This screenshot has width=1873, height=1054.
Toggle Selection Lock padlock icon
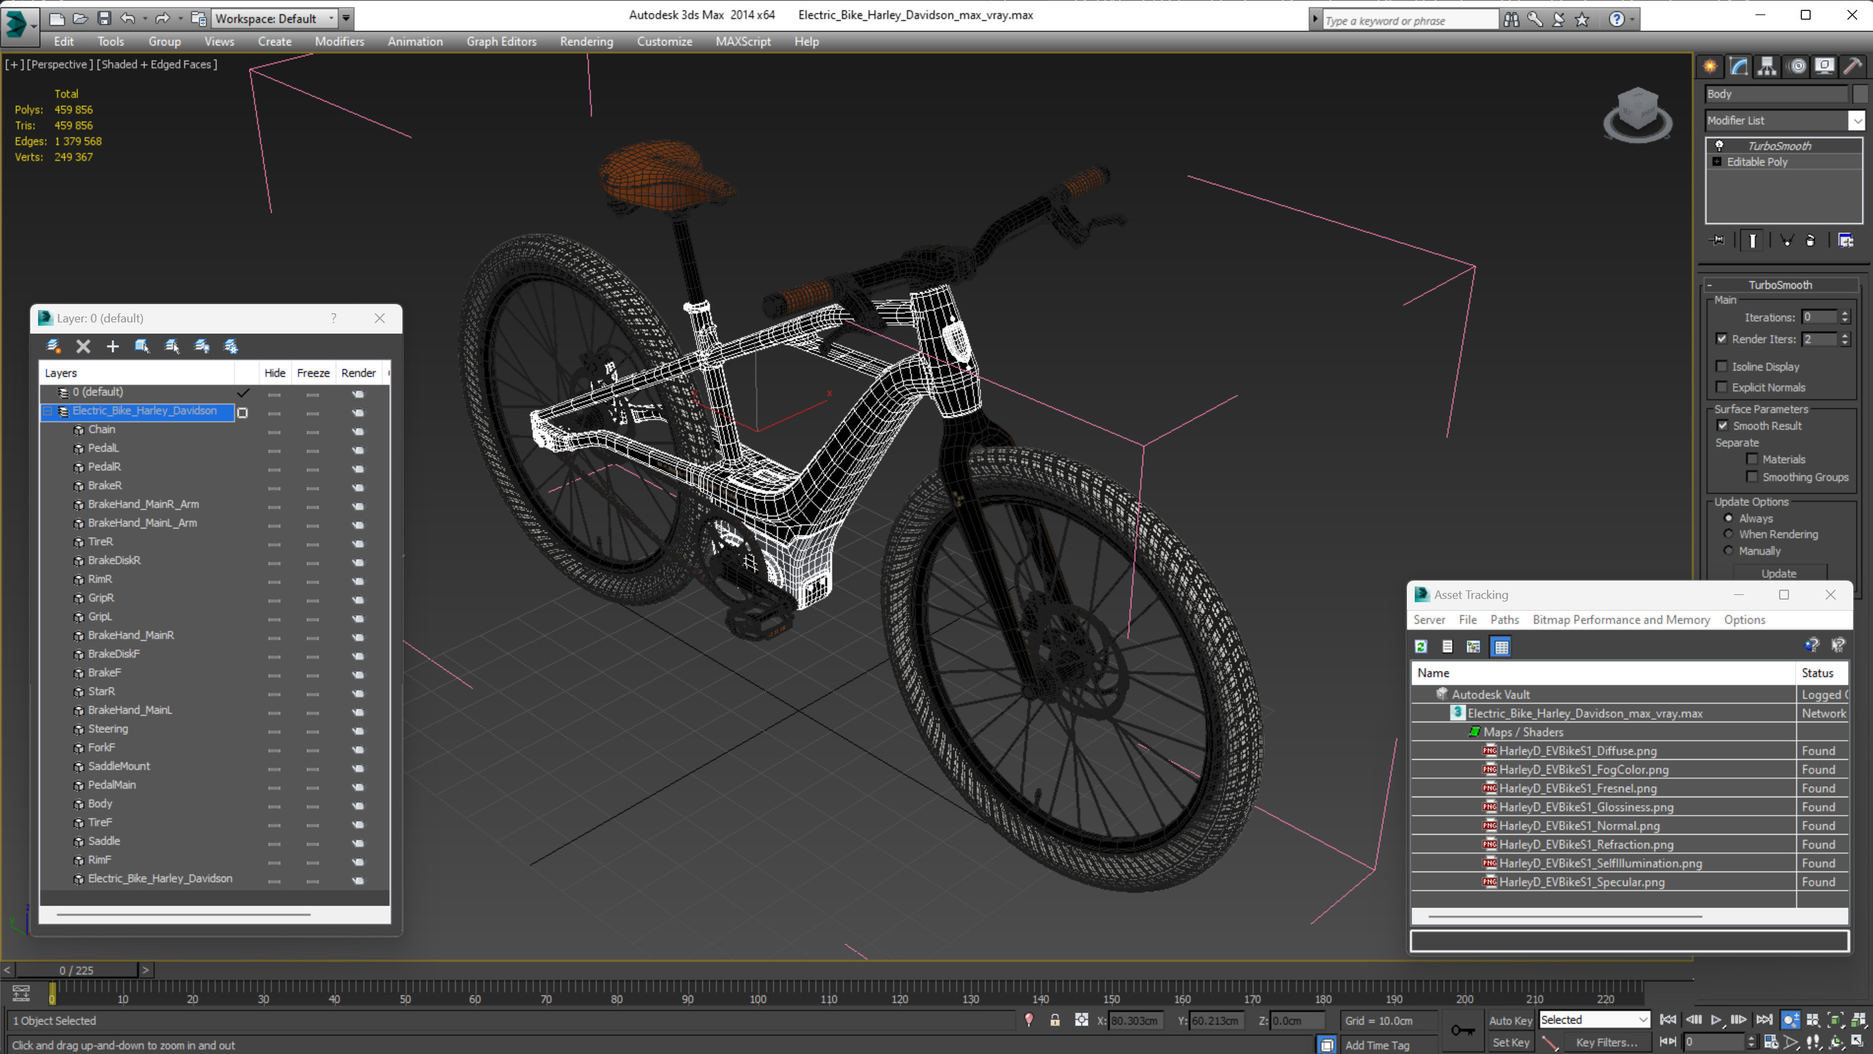pos(1054,1020)
